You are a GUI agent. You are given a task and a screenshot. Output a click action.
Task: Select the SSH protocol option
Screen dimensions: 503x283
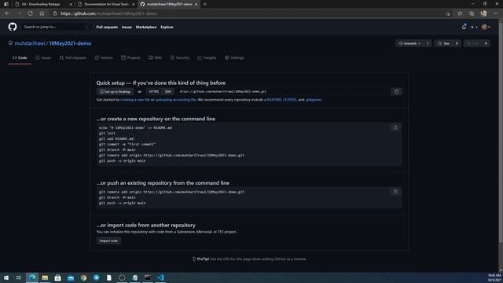click(167, 92)
